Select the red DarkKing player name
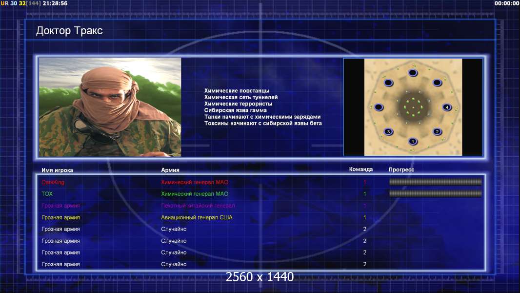This screenshot has width=520, height=293. pyautogui.click(x=53, y=182)
